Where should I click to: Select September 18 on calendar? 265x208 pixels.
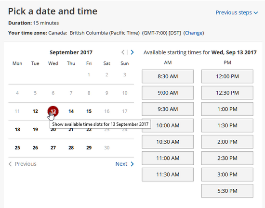click(x=17, y=129)
